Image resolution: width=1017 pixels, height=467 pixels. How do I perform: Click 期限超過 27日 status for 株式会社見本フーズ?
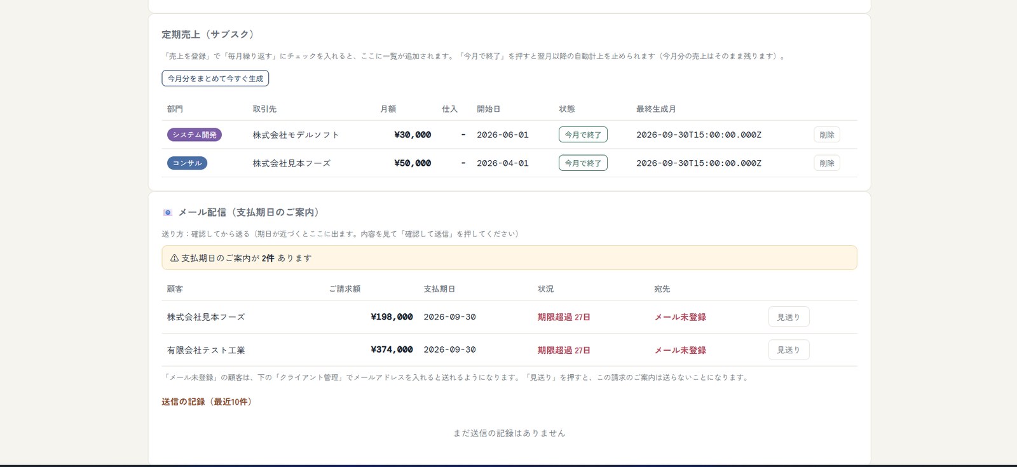(564, 317)
